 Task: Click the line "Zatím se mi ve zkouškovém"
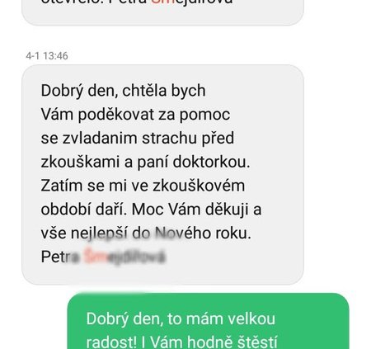coord(143,186)
